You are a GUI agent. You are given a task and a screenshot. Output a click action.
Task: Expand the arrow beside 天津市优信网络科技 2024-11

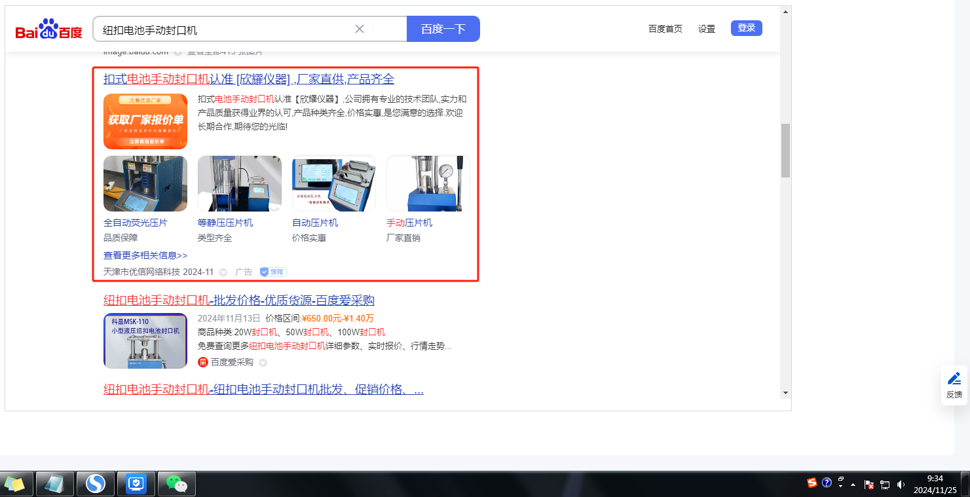coord(223,272)
